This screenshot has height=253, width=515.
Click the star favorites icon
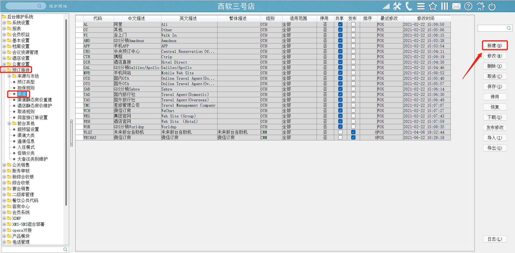click(x=433, y=6)
